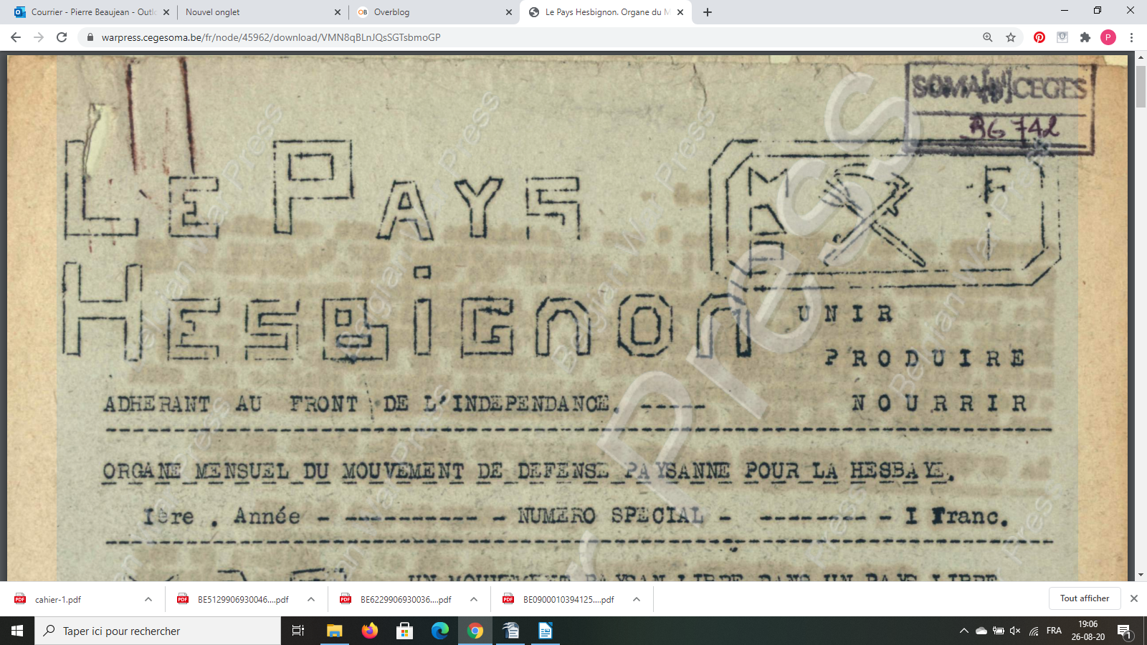Go back to the previous page
The image size is (1147, 645).
[16, 37]
